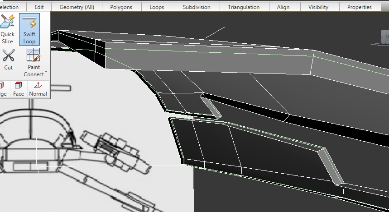Activate the Cut scissors tool

tap(8, 60)
